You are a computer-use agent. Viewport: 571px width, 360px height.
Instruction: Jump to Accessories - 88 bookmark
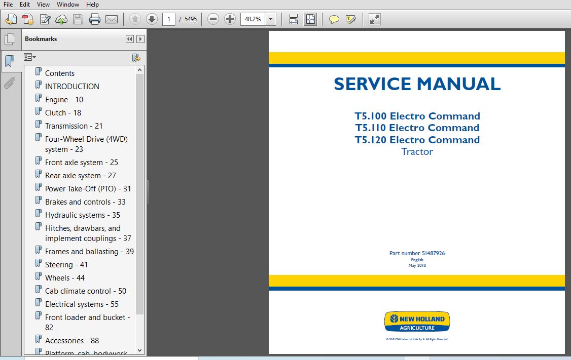[x=72, y=341]
